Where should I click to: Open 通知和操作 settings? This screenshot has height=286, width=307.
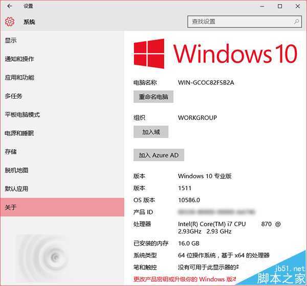[x=62, y=59]
